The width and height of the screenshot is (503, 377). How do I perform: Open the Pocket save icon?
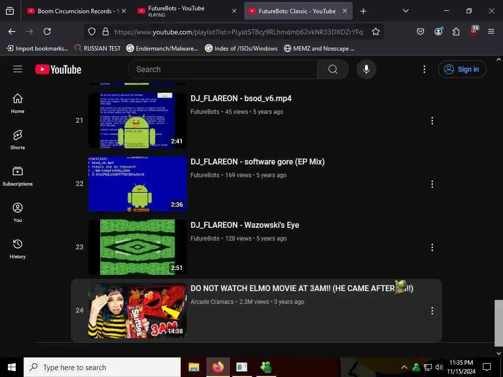click(420, 31)
